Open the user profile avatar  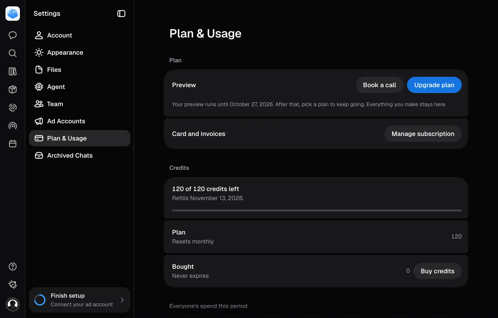pos(13,304)
